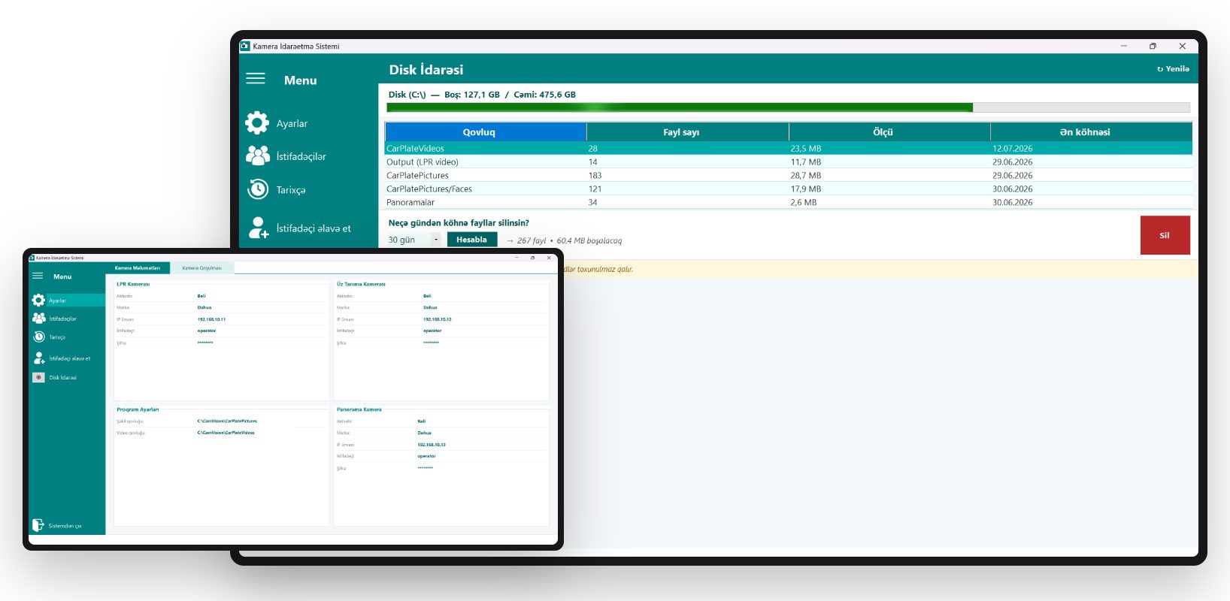Click the Sistemdən çıx logout icon
Viewport: 1230px width, 601px height.
tap(38, 525)
